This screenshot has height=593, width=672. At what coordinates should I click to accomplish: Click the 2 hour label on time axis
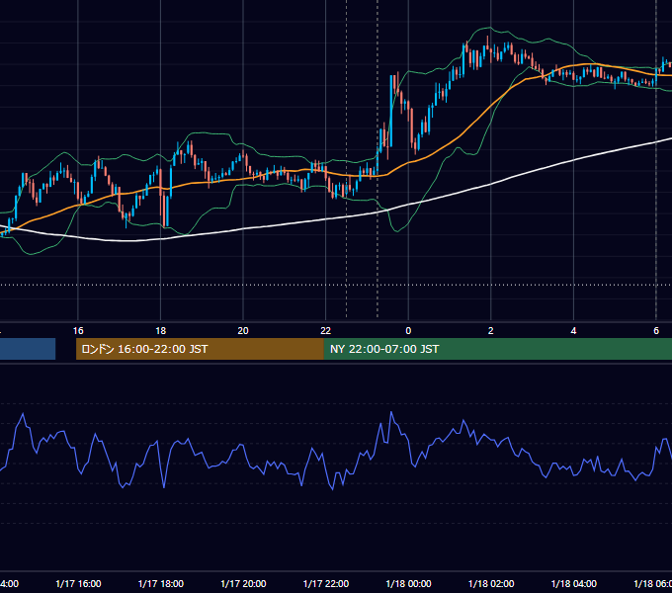click(491, 331)
